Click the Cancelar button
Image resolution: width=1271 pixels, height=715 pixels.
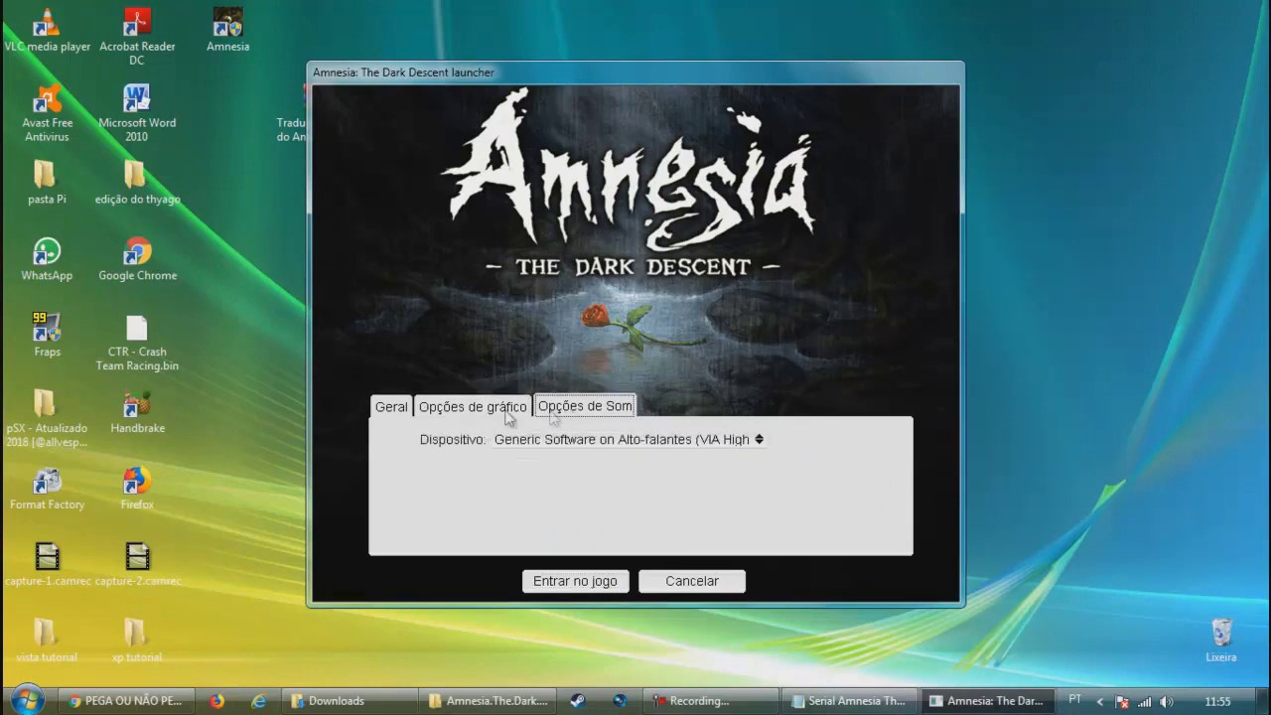tap(692, 581)
